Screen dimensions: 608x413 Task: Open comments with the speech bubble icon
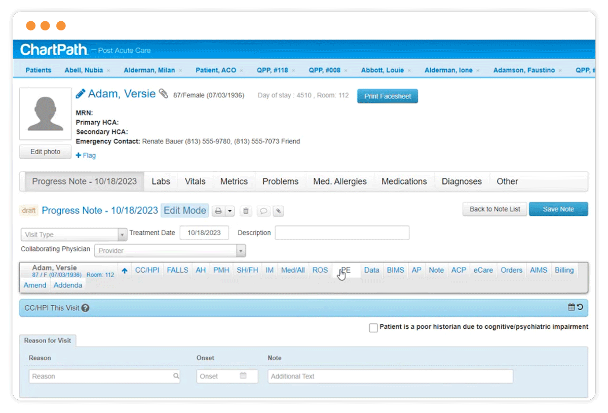263,211
